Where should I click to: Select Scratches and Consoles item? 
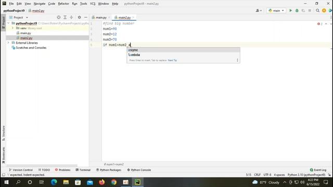[31, 48]
